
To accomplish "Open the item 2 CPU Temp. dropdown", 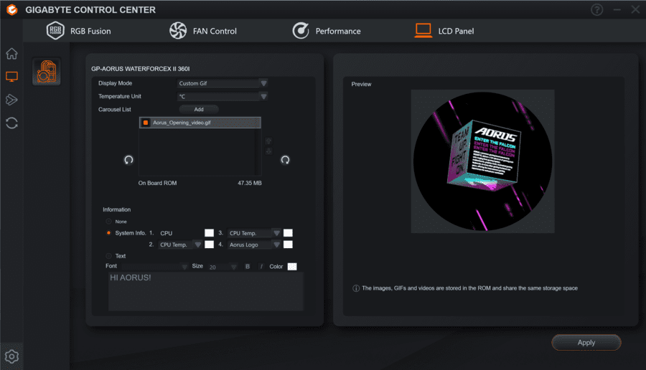I will coord(180,245).
